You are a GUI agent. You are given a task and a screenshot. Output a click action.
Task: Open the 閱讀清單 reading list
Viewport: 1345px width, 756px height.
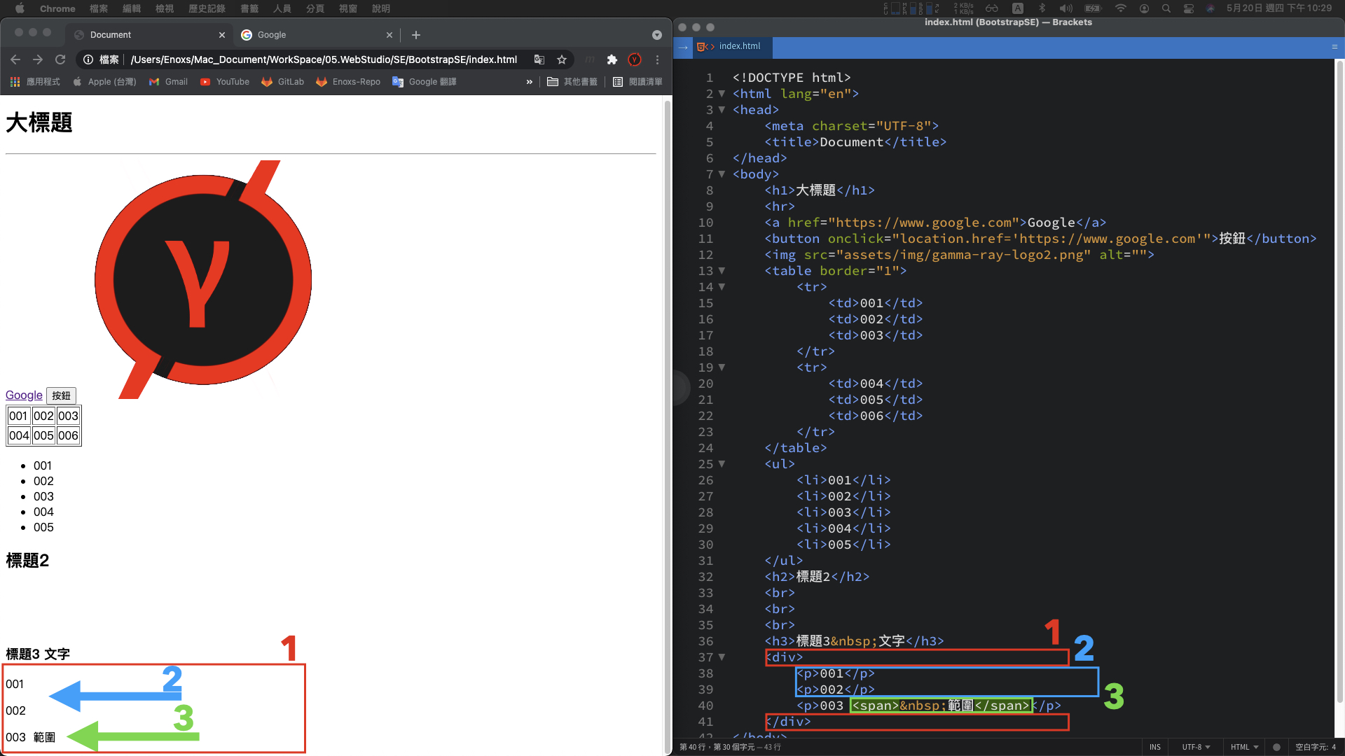tap(637, 82)
